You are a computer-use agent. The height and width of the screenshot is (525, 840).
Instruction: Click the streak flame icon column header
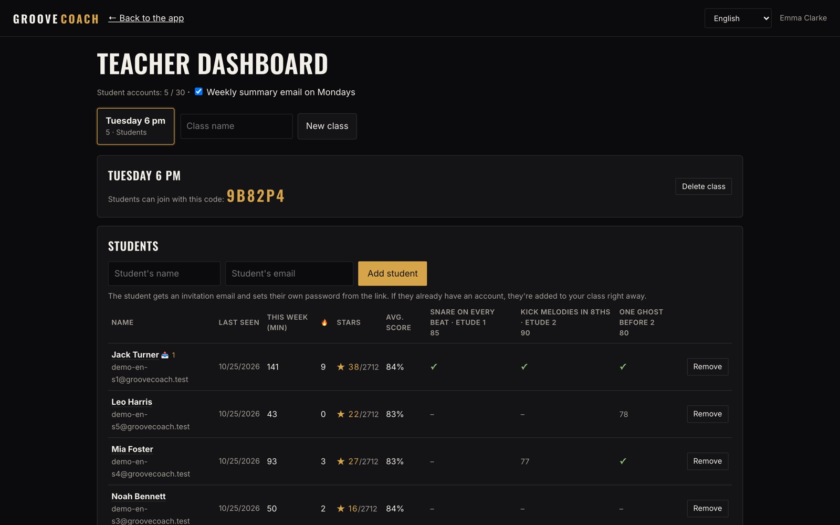pos(324,322)
